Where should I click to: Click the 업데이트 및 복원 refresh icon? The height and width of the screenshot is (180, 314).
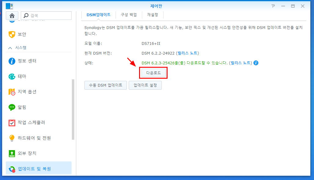[x=12, y=169]
